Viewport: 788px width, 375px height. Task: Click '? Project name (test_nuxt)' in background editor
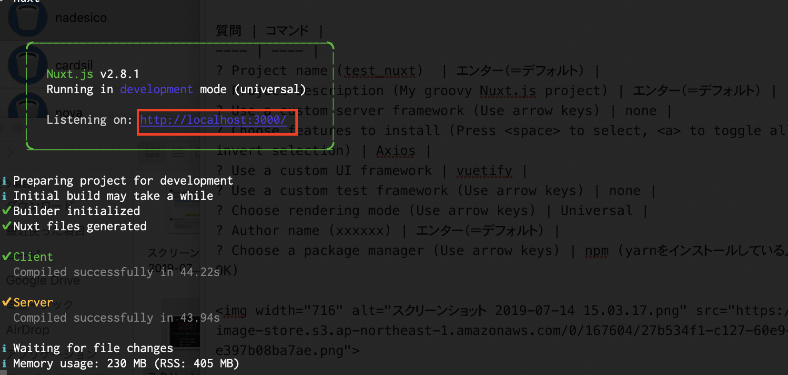coord(319,71)
